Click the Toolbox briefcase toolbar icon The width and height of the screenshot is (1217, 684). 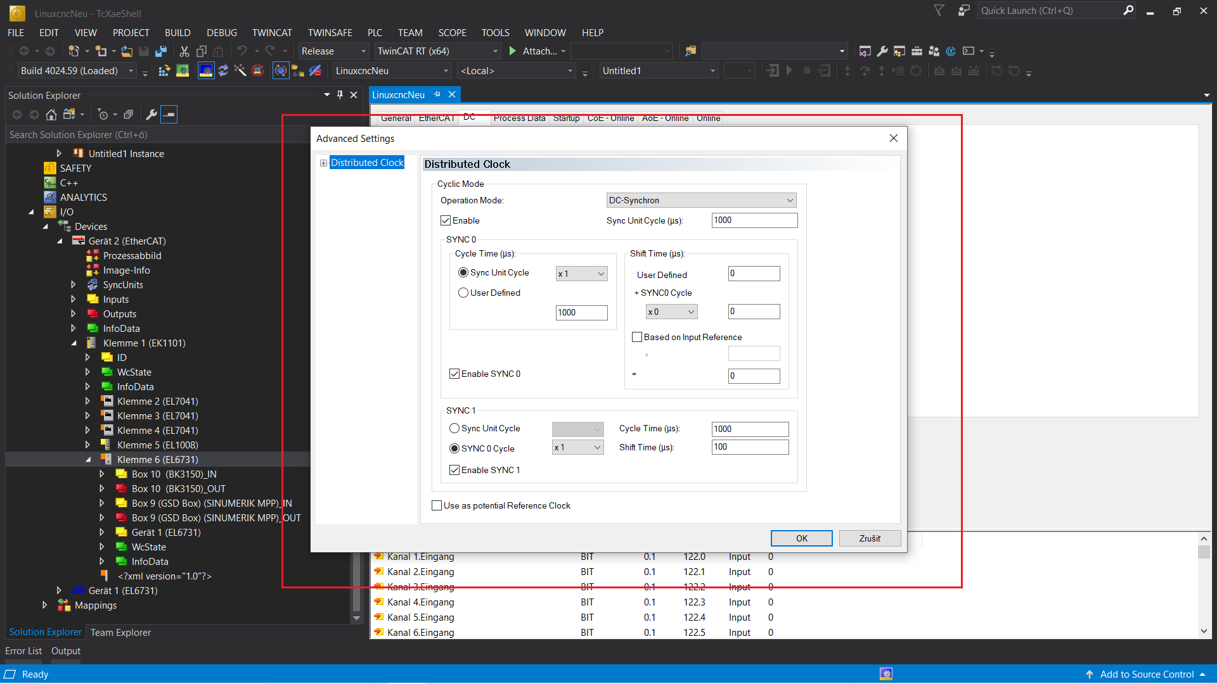tap(917, 51)
